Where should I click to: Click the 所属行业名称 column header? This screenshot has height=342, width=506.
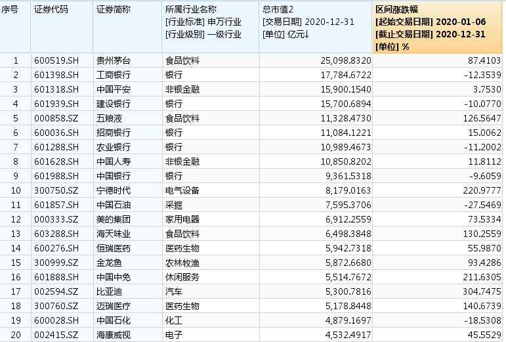(210, 27)
